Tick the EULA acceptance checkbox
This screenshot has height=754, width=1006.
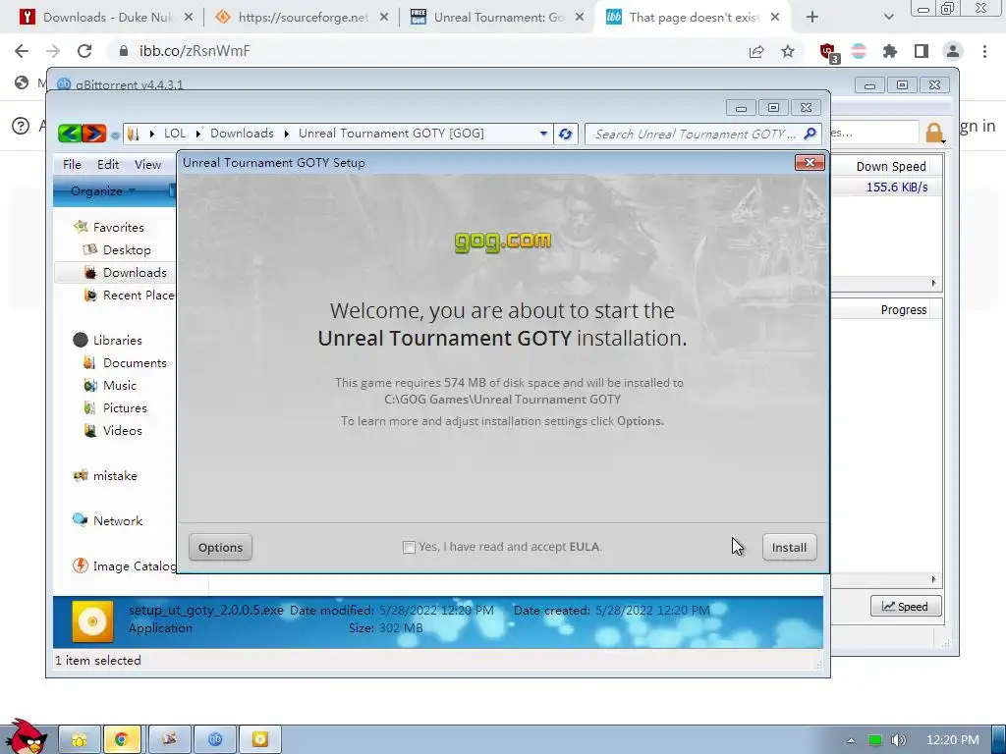(x=409, y=547)
